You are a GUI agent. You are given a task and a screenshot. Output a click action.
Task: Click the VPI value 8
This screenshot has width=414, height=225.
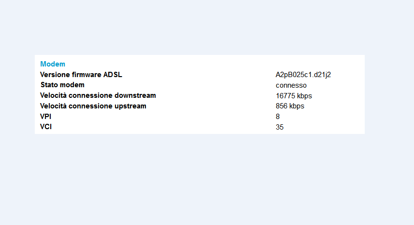[x=277, y=117]
